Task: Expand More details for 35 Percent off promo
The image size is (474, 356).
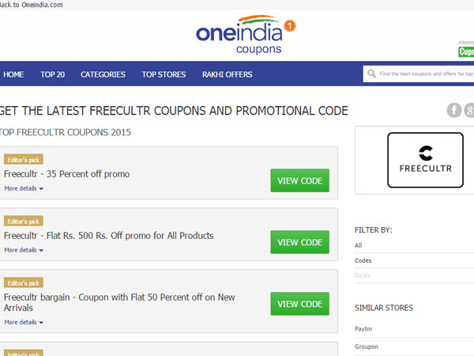Action: (24, 188)
